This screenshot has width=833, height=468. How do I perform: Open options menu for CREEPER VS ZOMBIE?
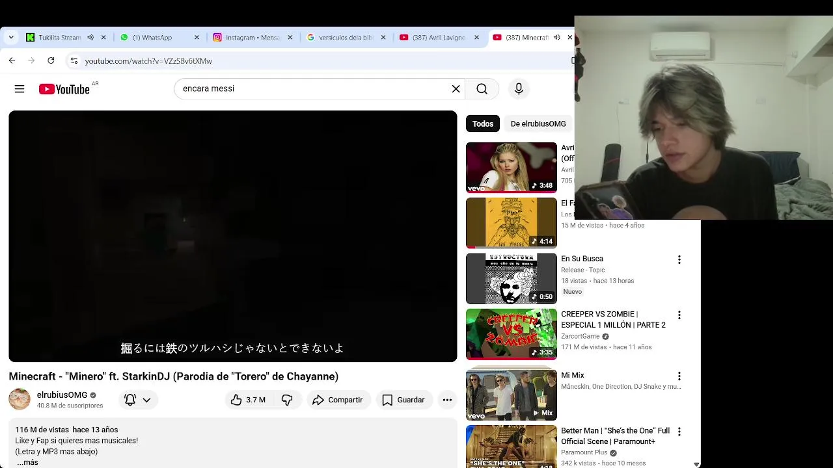(679, 315)
